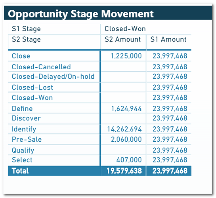The height and width of the screenshot is (198, 216).
Task: Click the Opportunity Stage Movement title
Action: point(81,14)
